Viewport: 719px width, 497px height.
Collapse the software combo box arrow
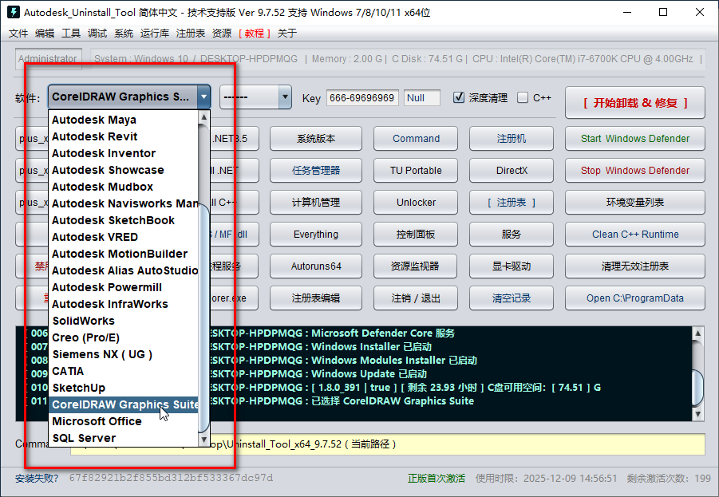coord(203,97)
